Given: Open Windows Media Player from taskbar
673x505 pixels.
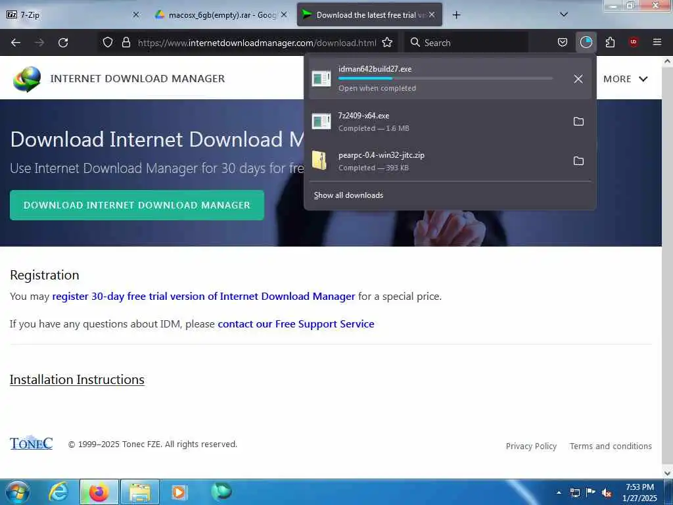Looking at the screenshot, I should 179,492.
